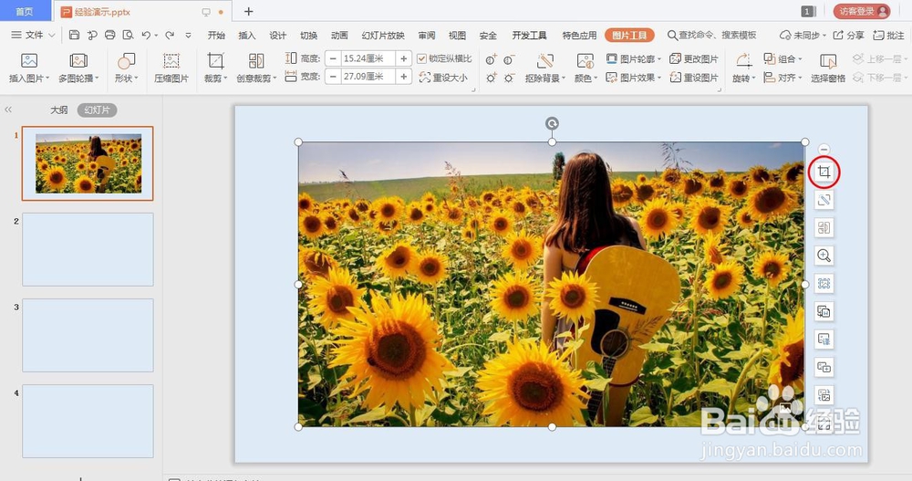Screen dimensions: 912x481
Task: Click the crop icon beside the picture
Action: (x=824, y=172)
